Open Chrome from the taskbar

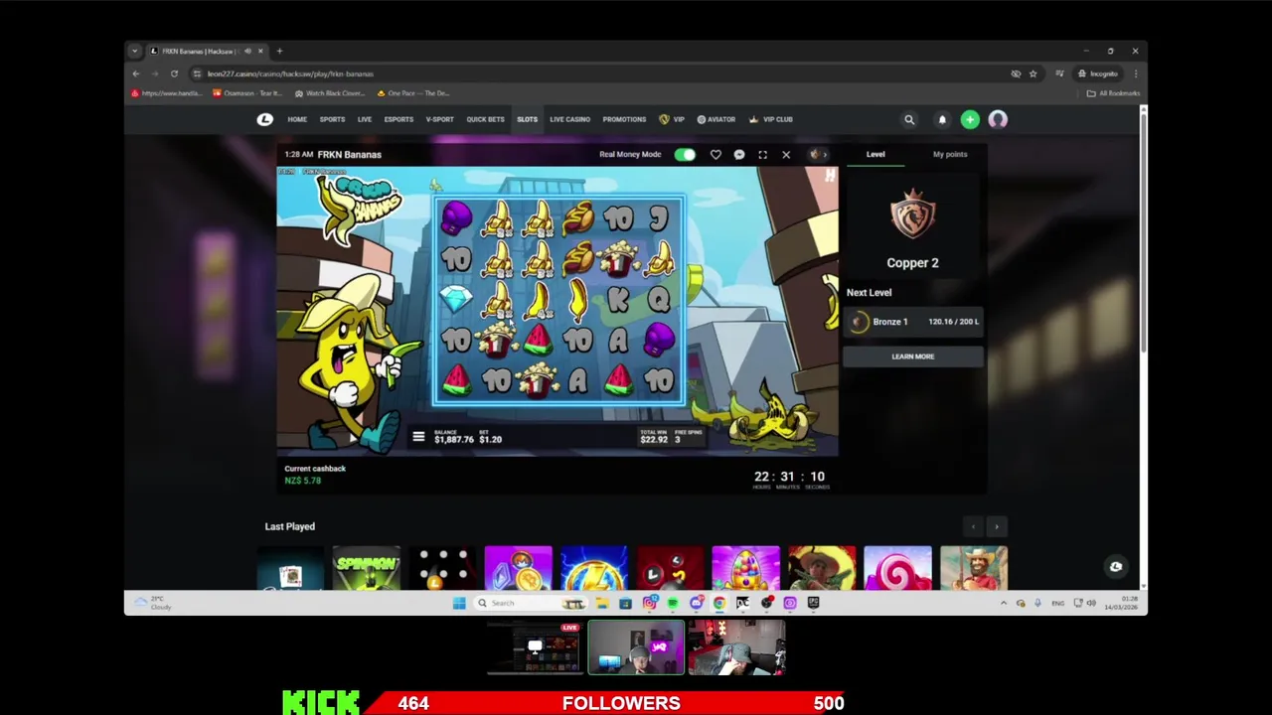coord(719,603)
